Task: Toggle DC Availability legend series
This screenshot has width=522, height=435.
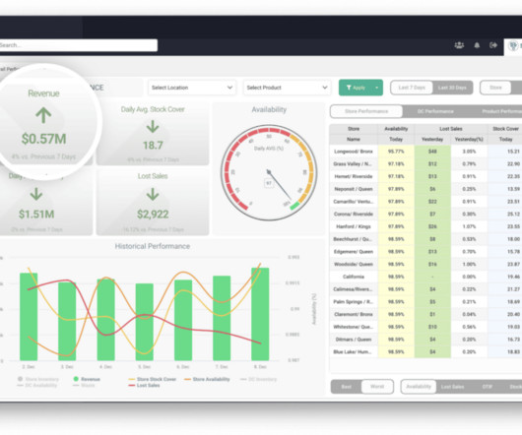Action: point(37,385)
